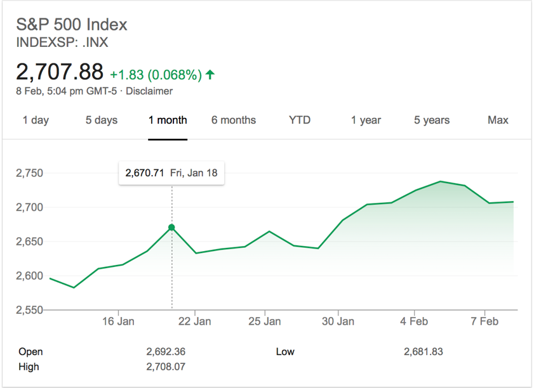
Task: Click the green up arrow next to percentage change
Action: pos(210,75)
